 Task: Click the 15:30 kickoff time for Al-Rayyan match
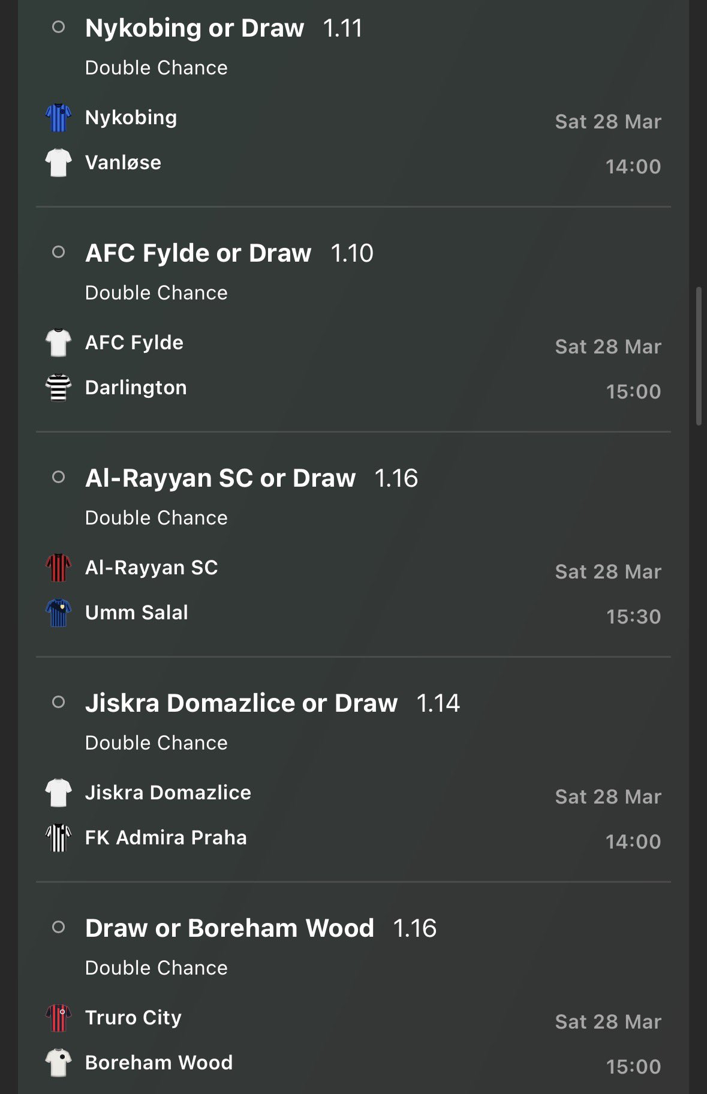pos(633,617)
